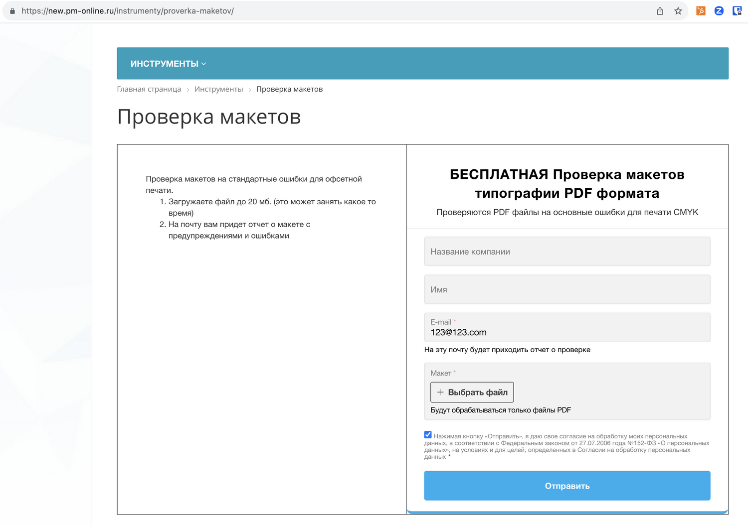Click list item about report with warnings
Viewport: 748px width, 526px height.
239,230
